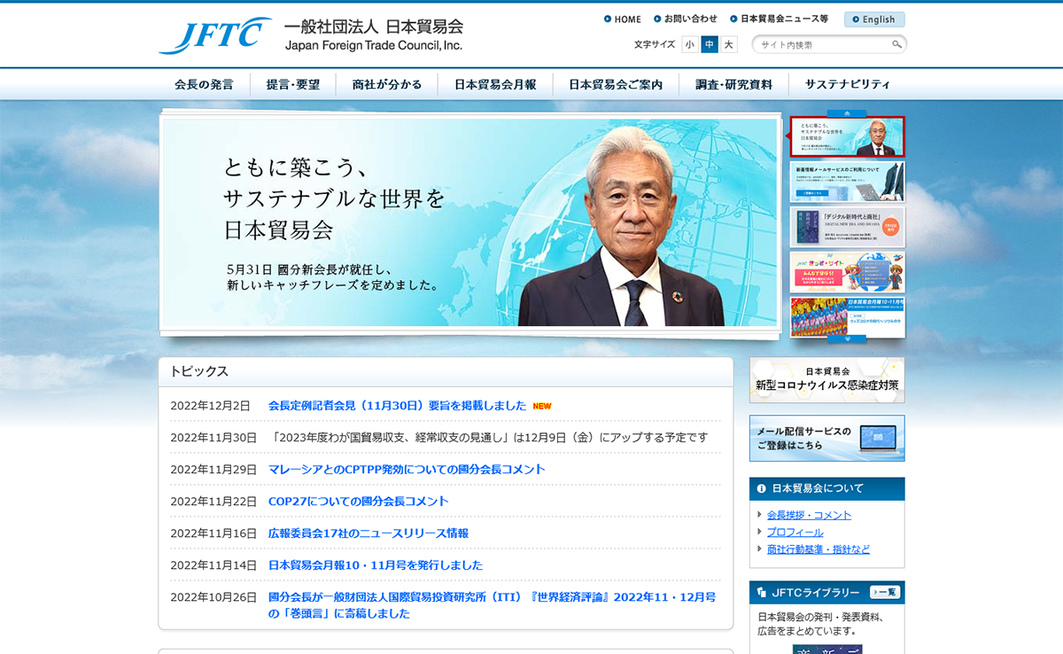Viewport: 1063px width, 654px height.
Task: Select first thumbnail with chairman photo
Action: coord(847,137)
